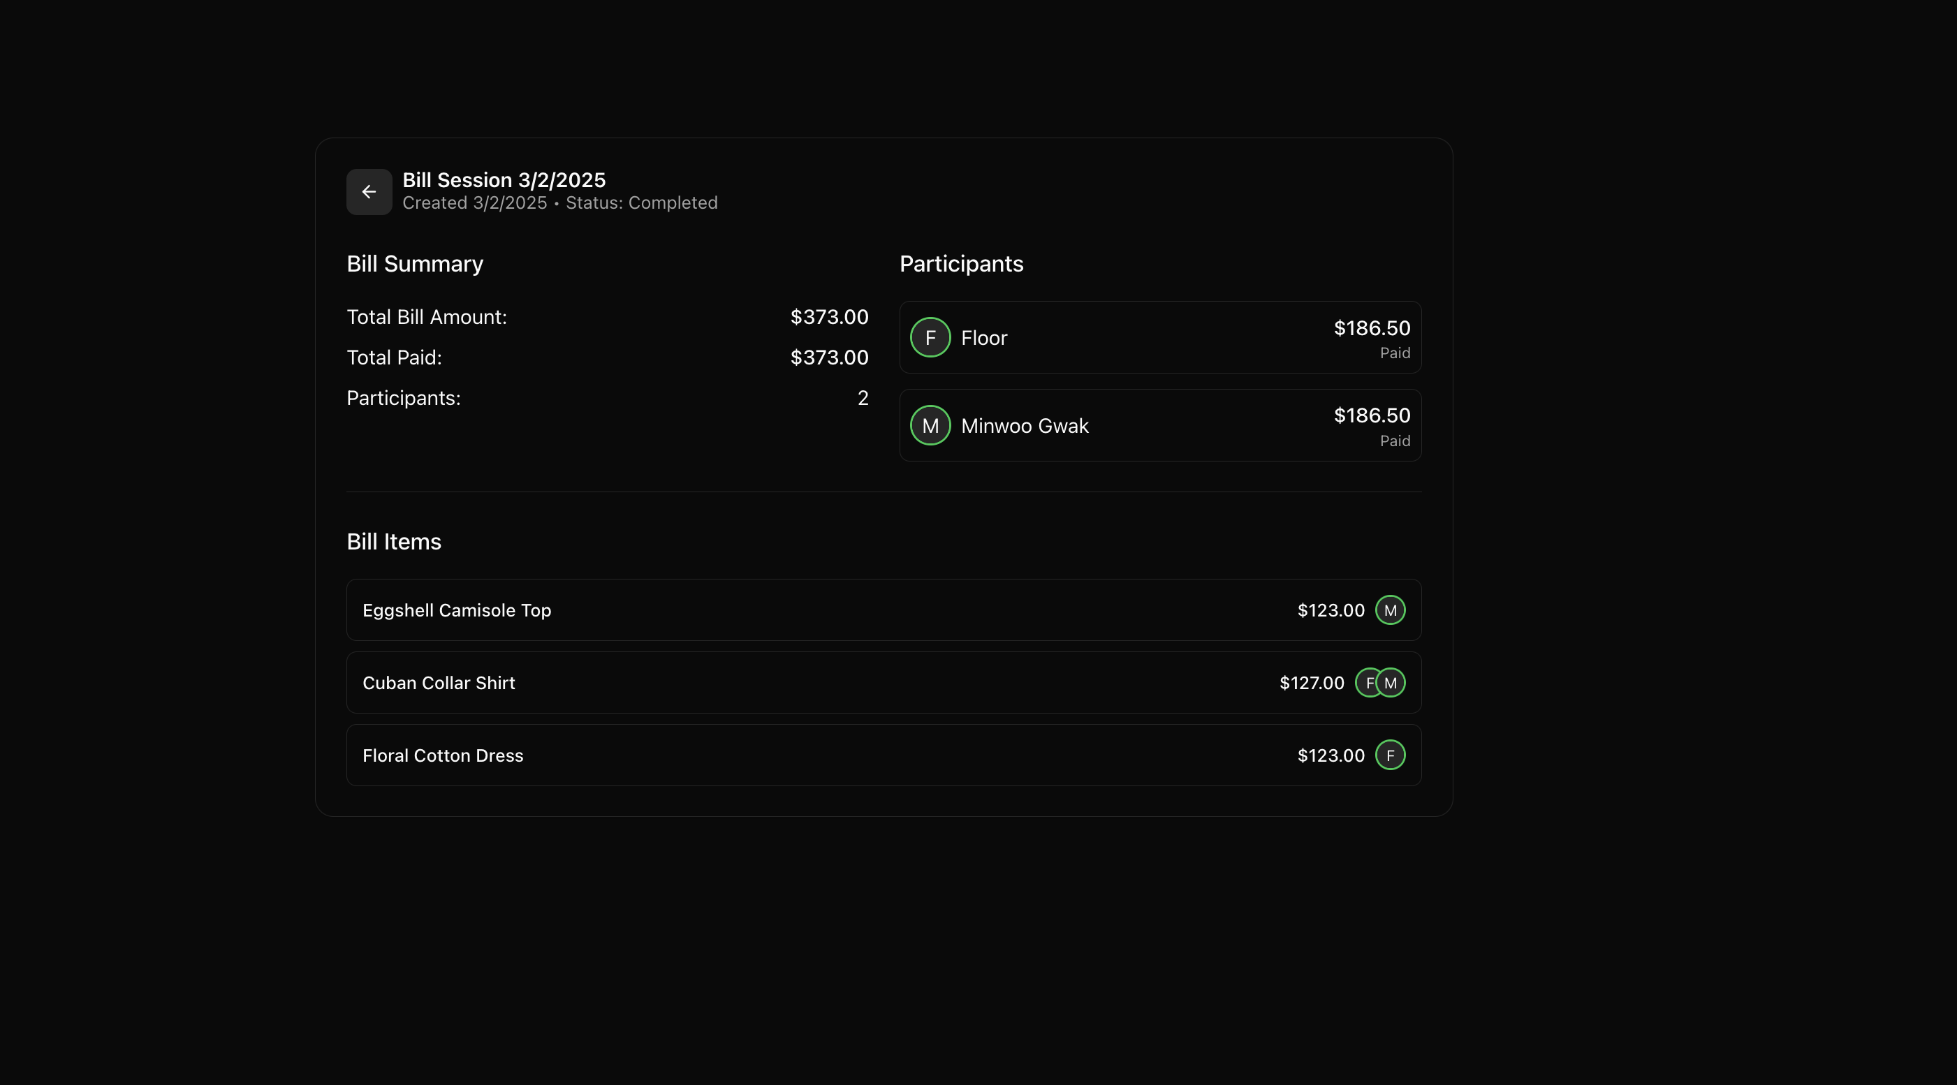Select the Floor participant card
Image resolution: width=1957 pixels, height=1085 pixels.
point(1159,338)
